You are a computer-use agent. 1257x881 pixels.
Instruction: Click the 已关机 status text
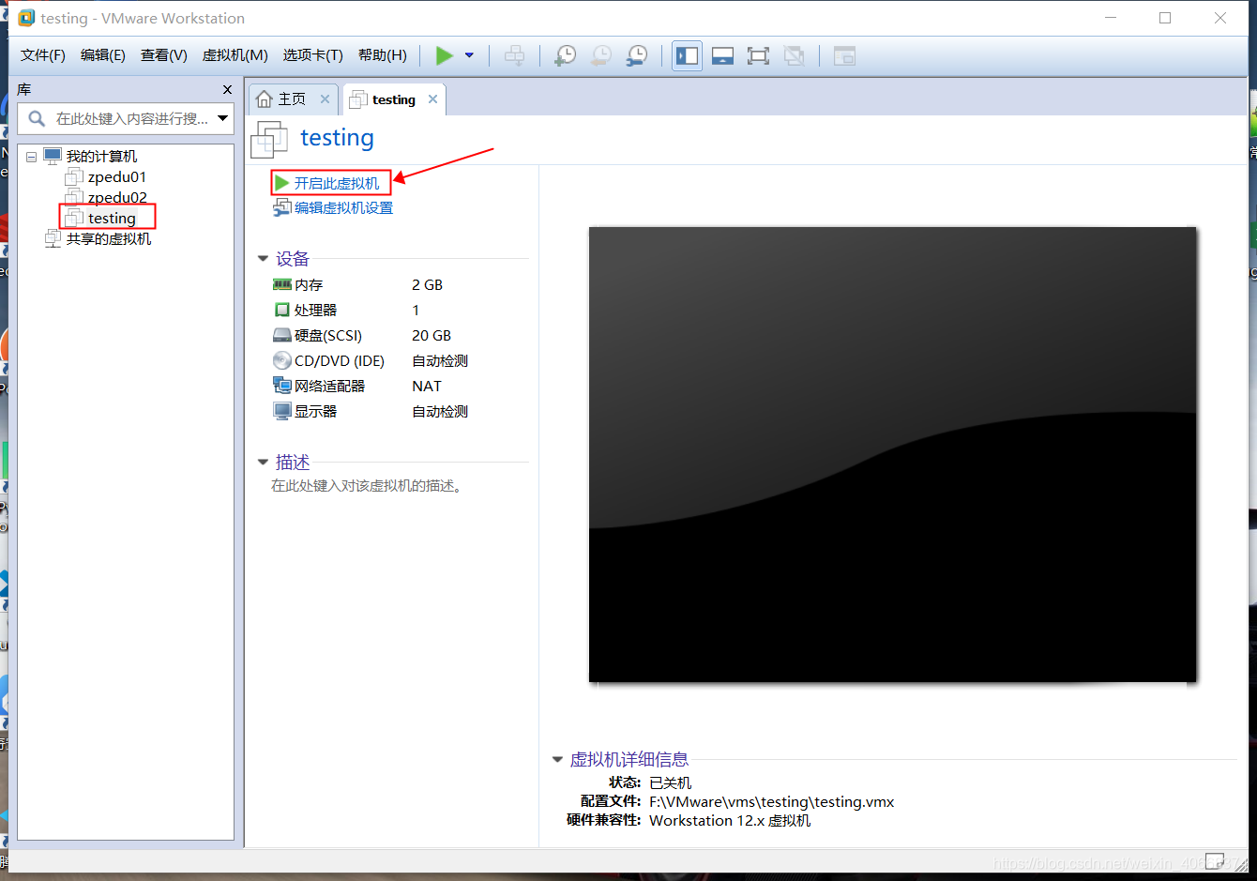(670, 782)
